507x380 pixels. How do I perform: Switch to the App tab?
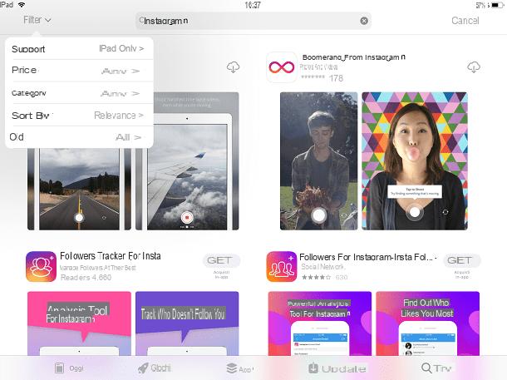(x=239, y=368)
